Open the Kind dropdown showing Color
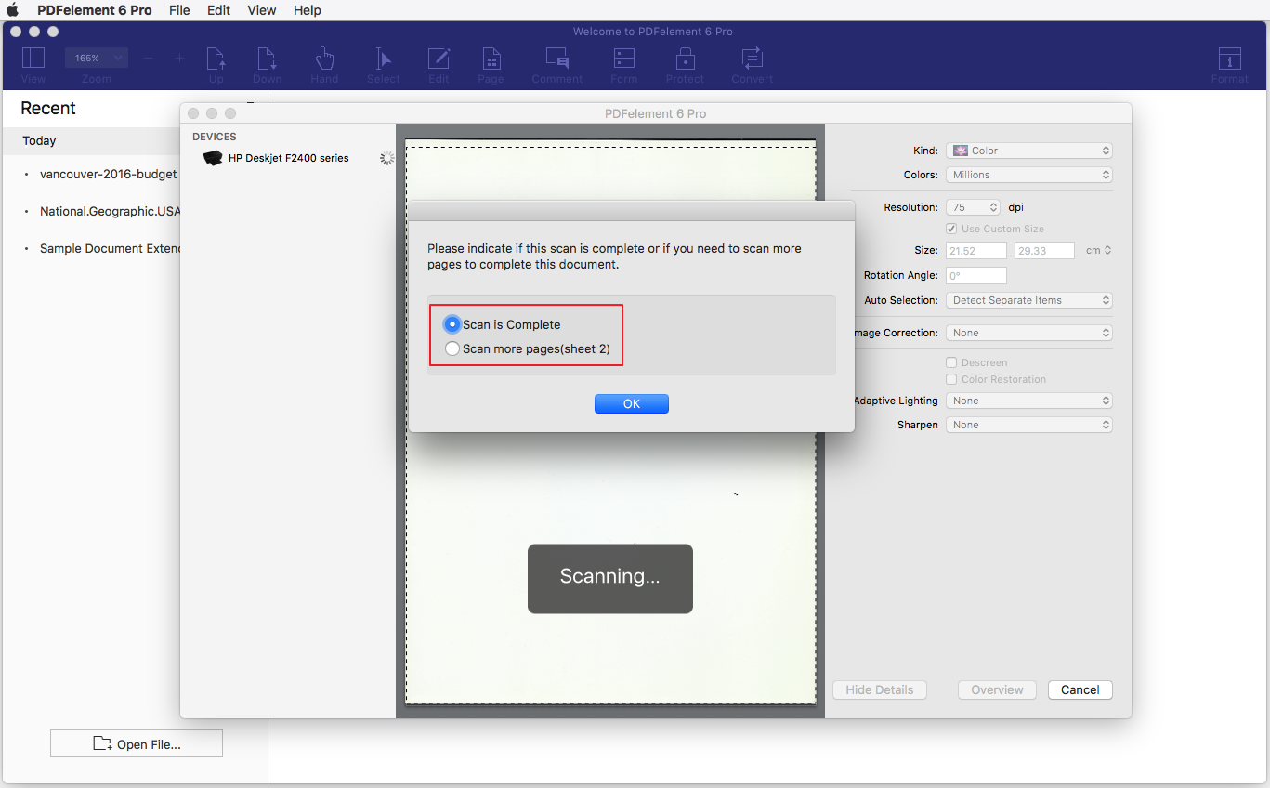The height and width of the screenshot is (788, 1270). pos(1028,151)
